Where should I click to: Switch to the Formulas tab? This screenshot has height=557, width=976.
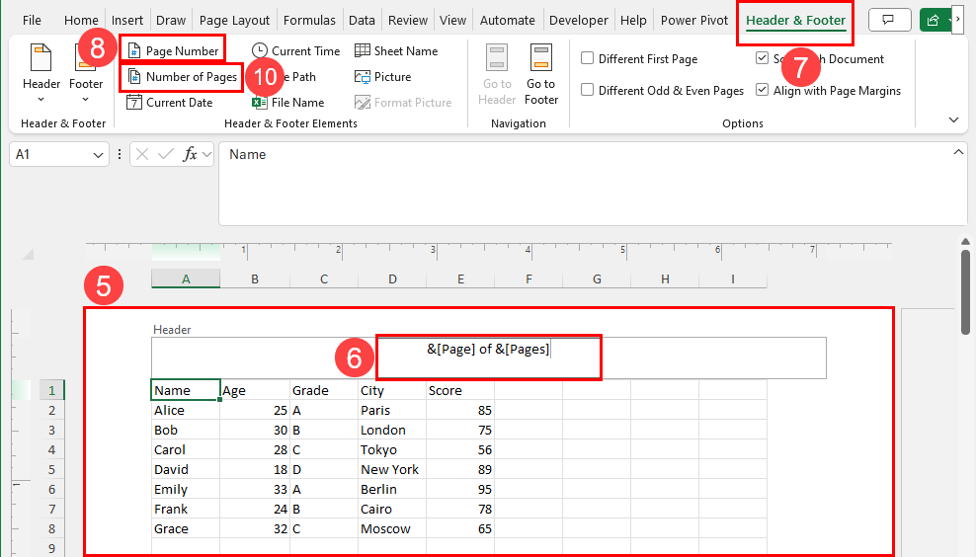pyautogui.click(x=309, y=20)
